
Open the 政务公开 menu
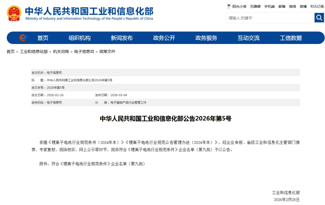click(x=164, y=38)
